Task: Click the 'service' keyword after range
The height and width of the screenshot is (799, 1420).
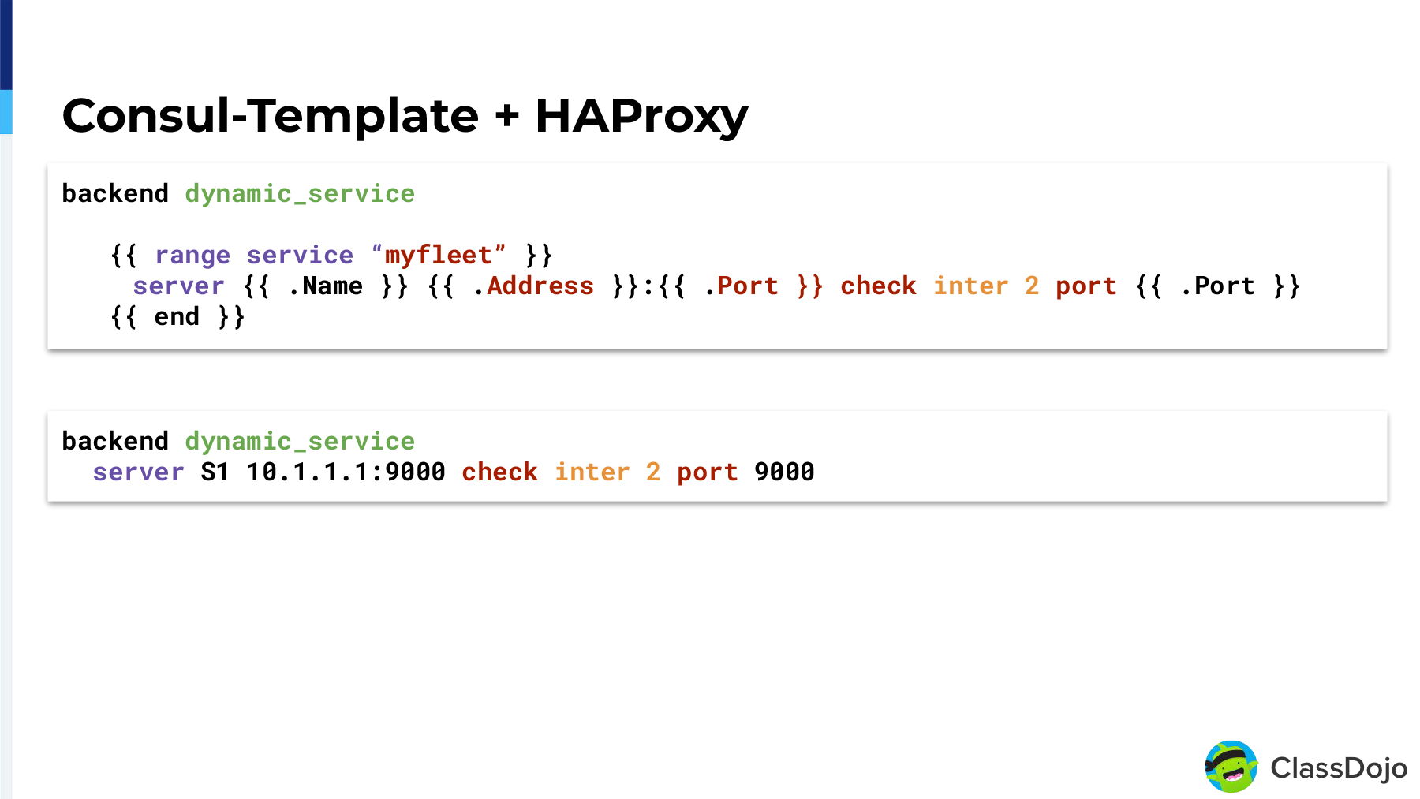Action: coord(300,255)
